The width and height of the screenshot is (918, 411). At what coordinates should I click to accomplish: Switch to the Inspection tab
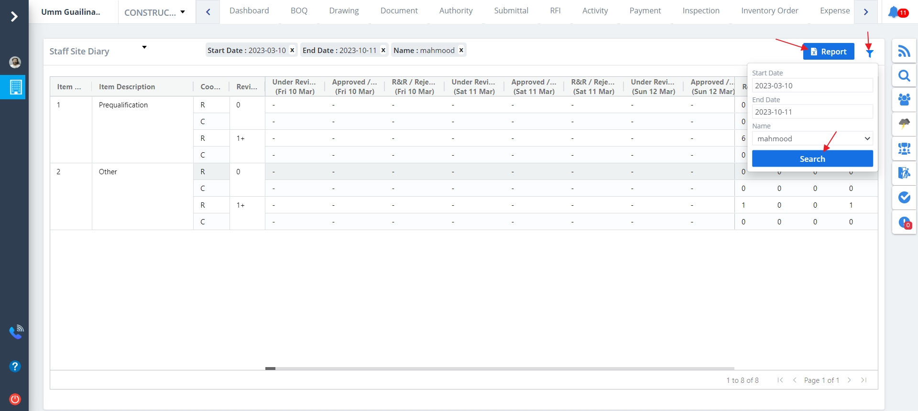(700, 11)
